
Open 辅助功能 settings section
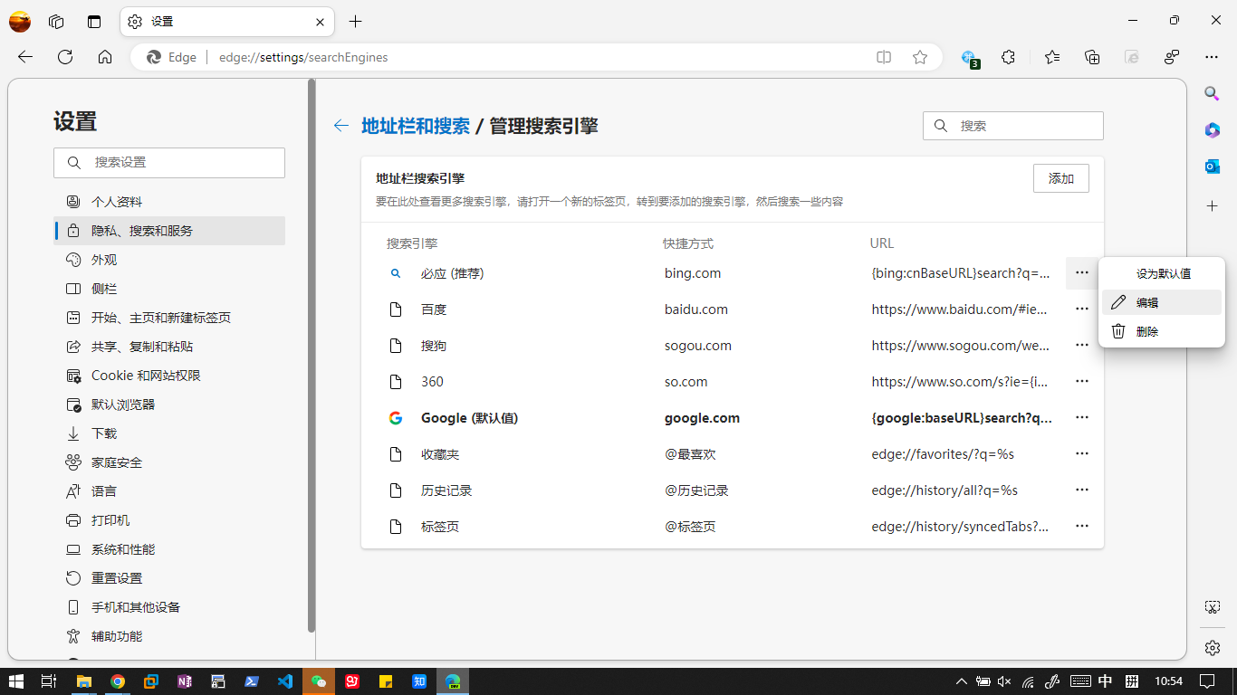(x=169, y=636)
